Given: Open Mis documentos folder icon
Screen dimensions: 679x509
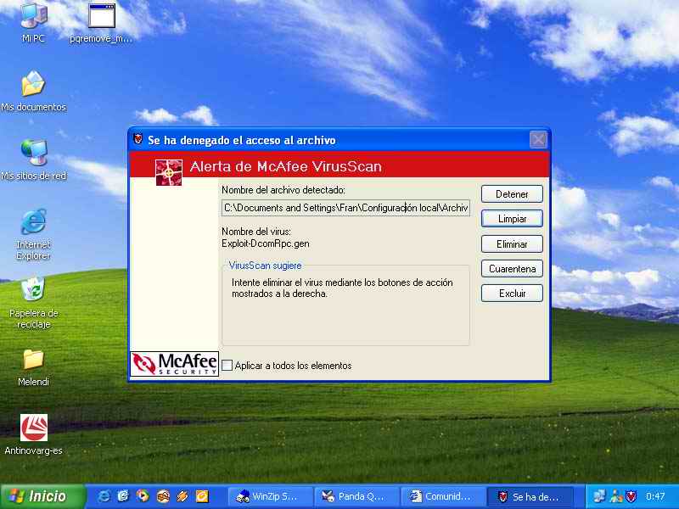Looking at the screenshot, I should pyautogui.click(x=33, y=91).
